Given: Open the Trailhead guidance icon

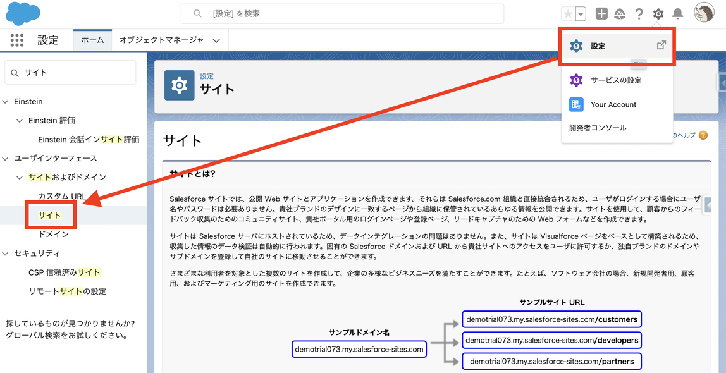Looking at the screenshot, I should tap(620, 14).
